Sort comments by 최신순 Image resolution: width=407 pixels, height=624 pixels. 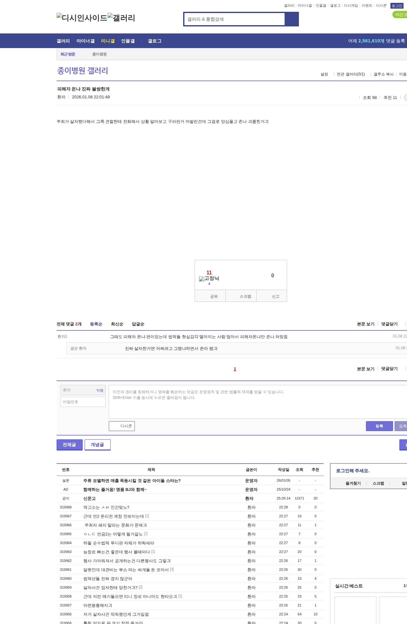pos(117,324)
